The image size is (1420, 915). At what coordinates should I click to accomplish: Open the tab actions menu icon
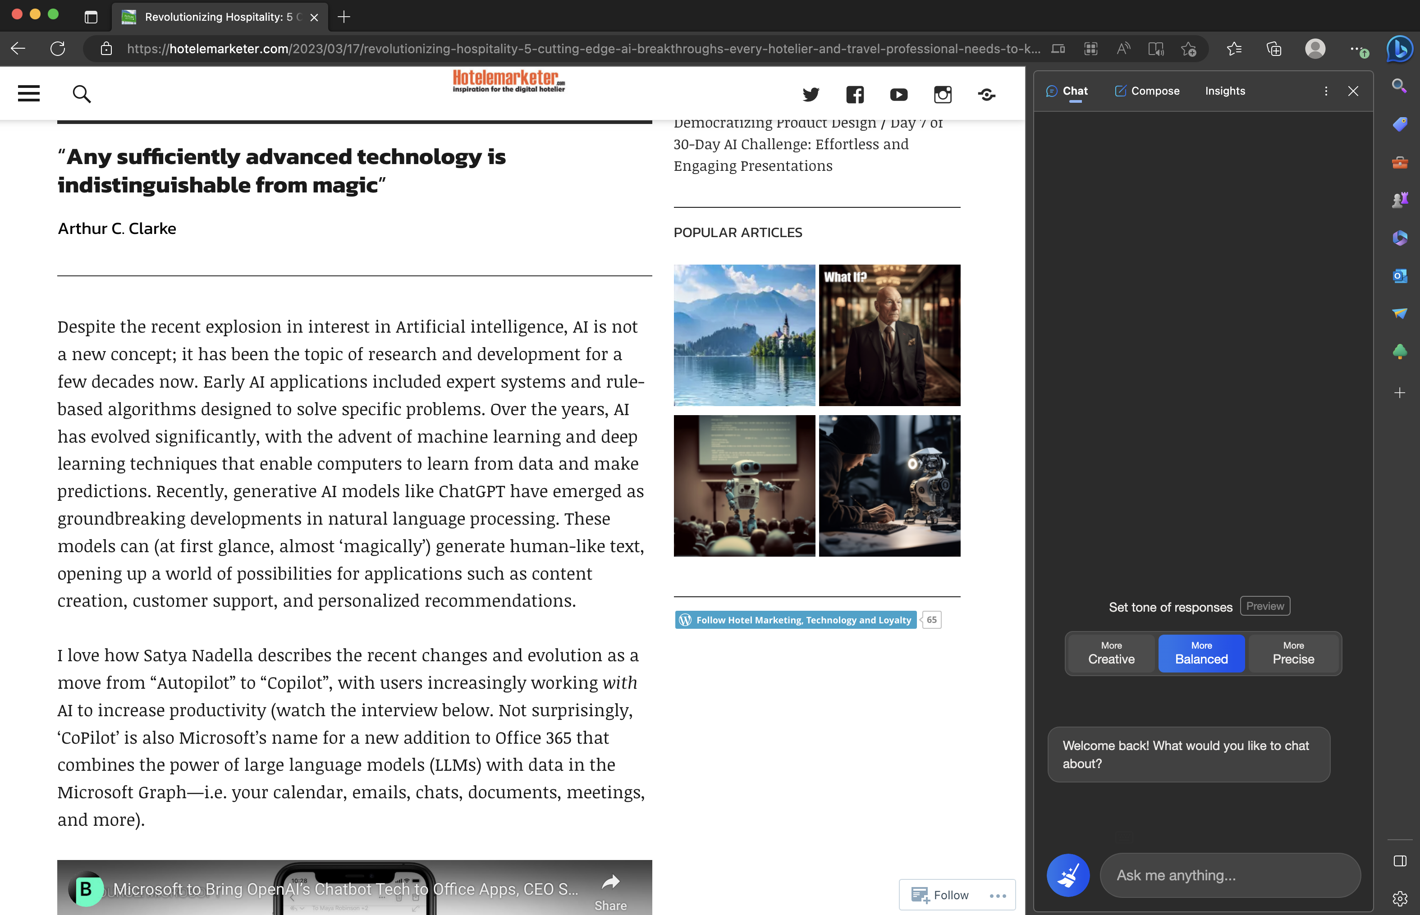[x=91, y=17]
